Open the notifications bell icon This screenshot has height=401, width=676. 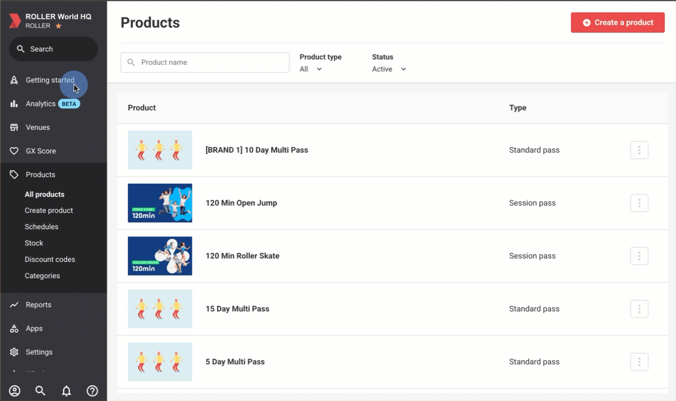pos(66,391)
